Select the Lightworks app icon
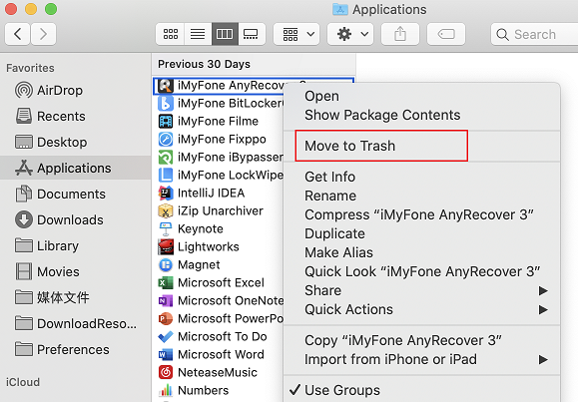 click(166, 246)
